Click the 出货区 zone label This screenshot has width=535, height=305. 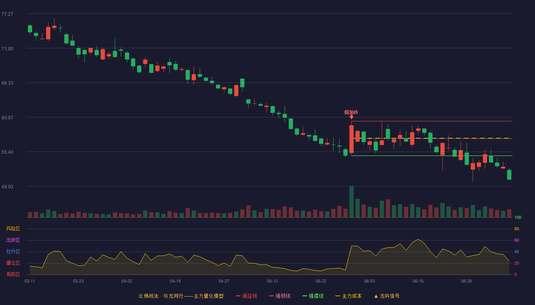13,240
